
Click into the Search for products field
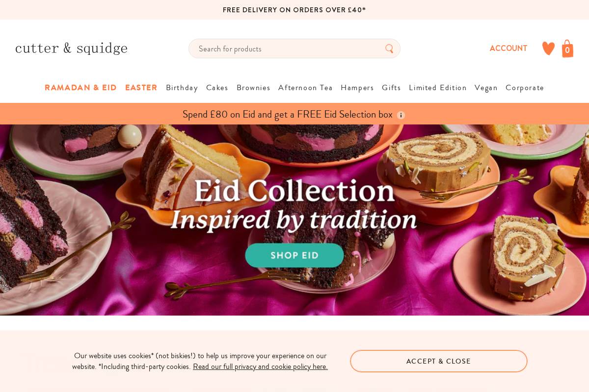click(294, 49)
